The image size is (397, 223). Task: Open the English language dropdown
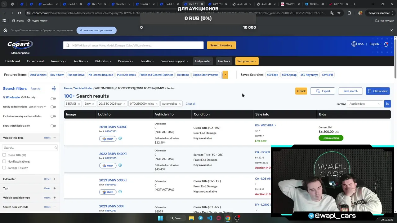coord(375,44)
